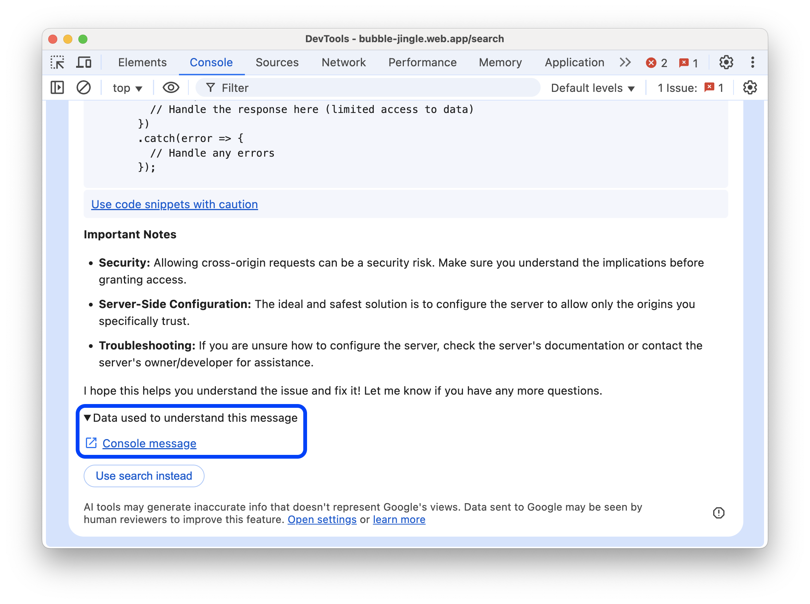810x604 pixels.
Task: Click the top frame selector dropdown
Action: point(127,88)
